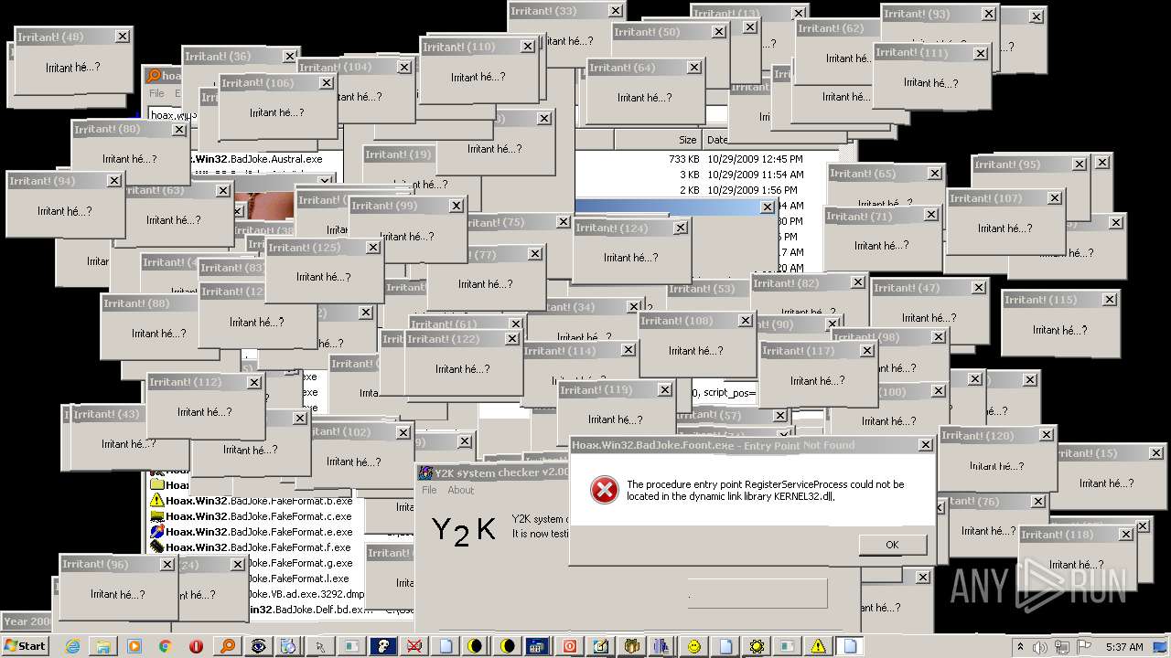Click the hoax archive window magnifier icon

pos(155,77)
